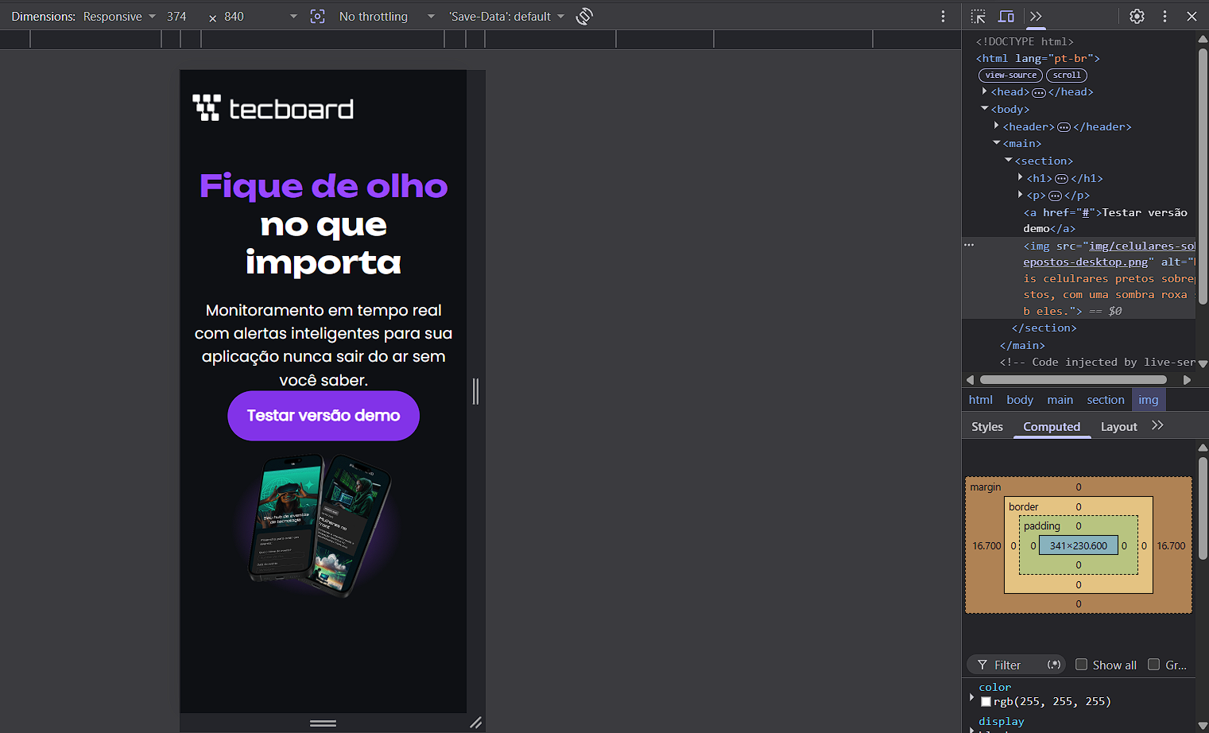Switch to the Styles tab

(x=987, y=427)
